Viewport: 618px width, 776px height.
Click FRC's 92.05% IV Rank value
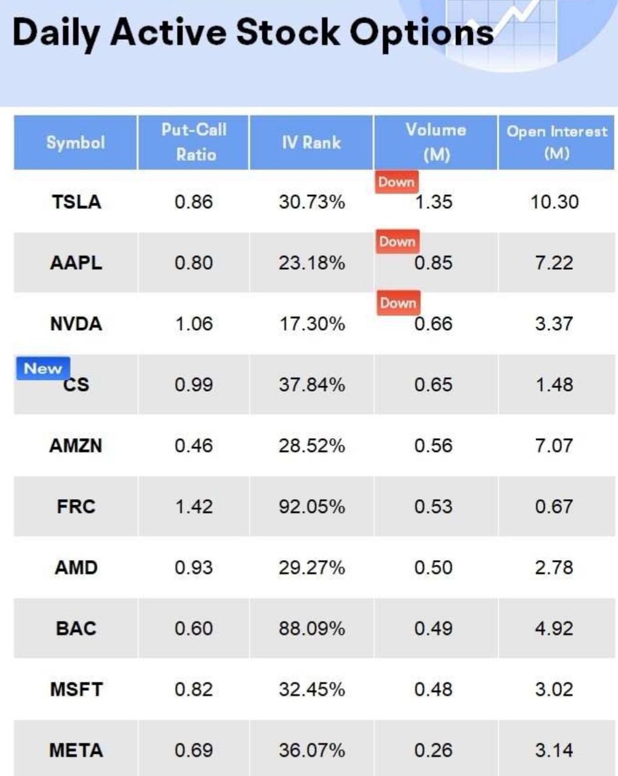coord(312,507)
